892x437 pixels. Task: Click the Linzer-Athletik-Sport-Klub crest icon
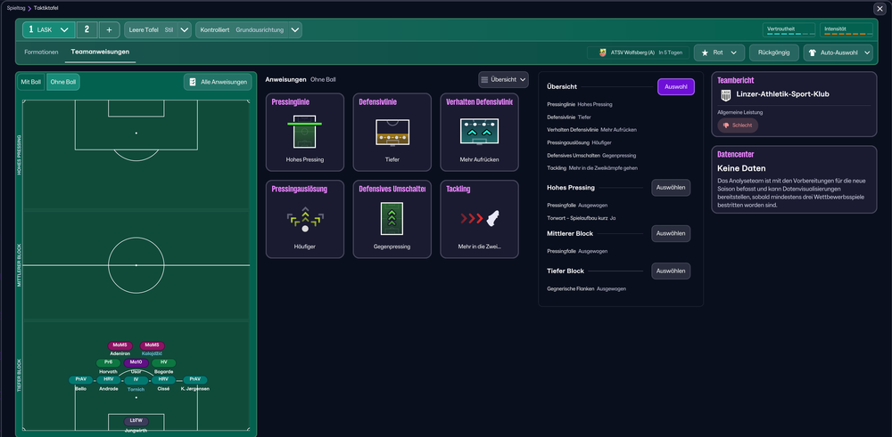pos(725,94)
